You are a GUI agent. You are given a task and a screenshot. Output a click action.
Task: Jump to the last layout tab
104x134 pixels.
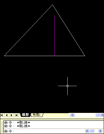(x=17, y=115)
